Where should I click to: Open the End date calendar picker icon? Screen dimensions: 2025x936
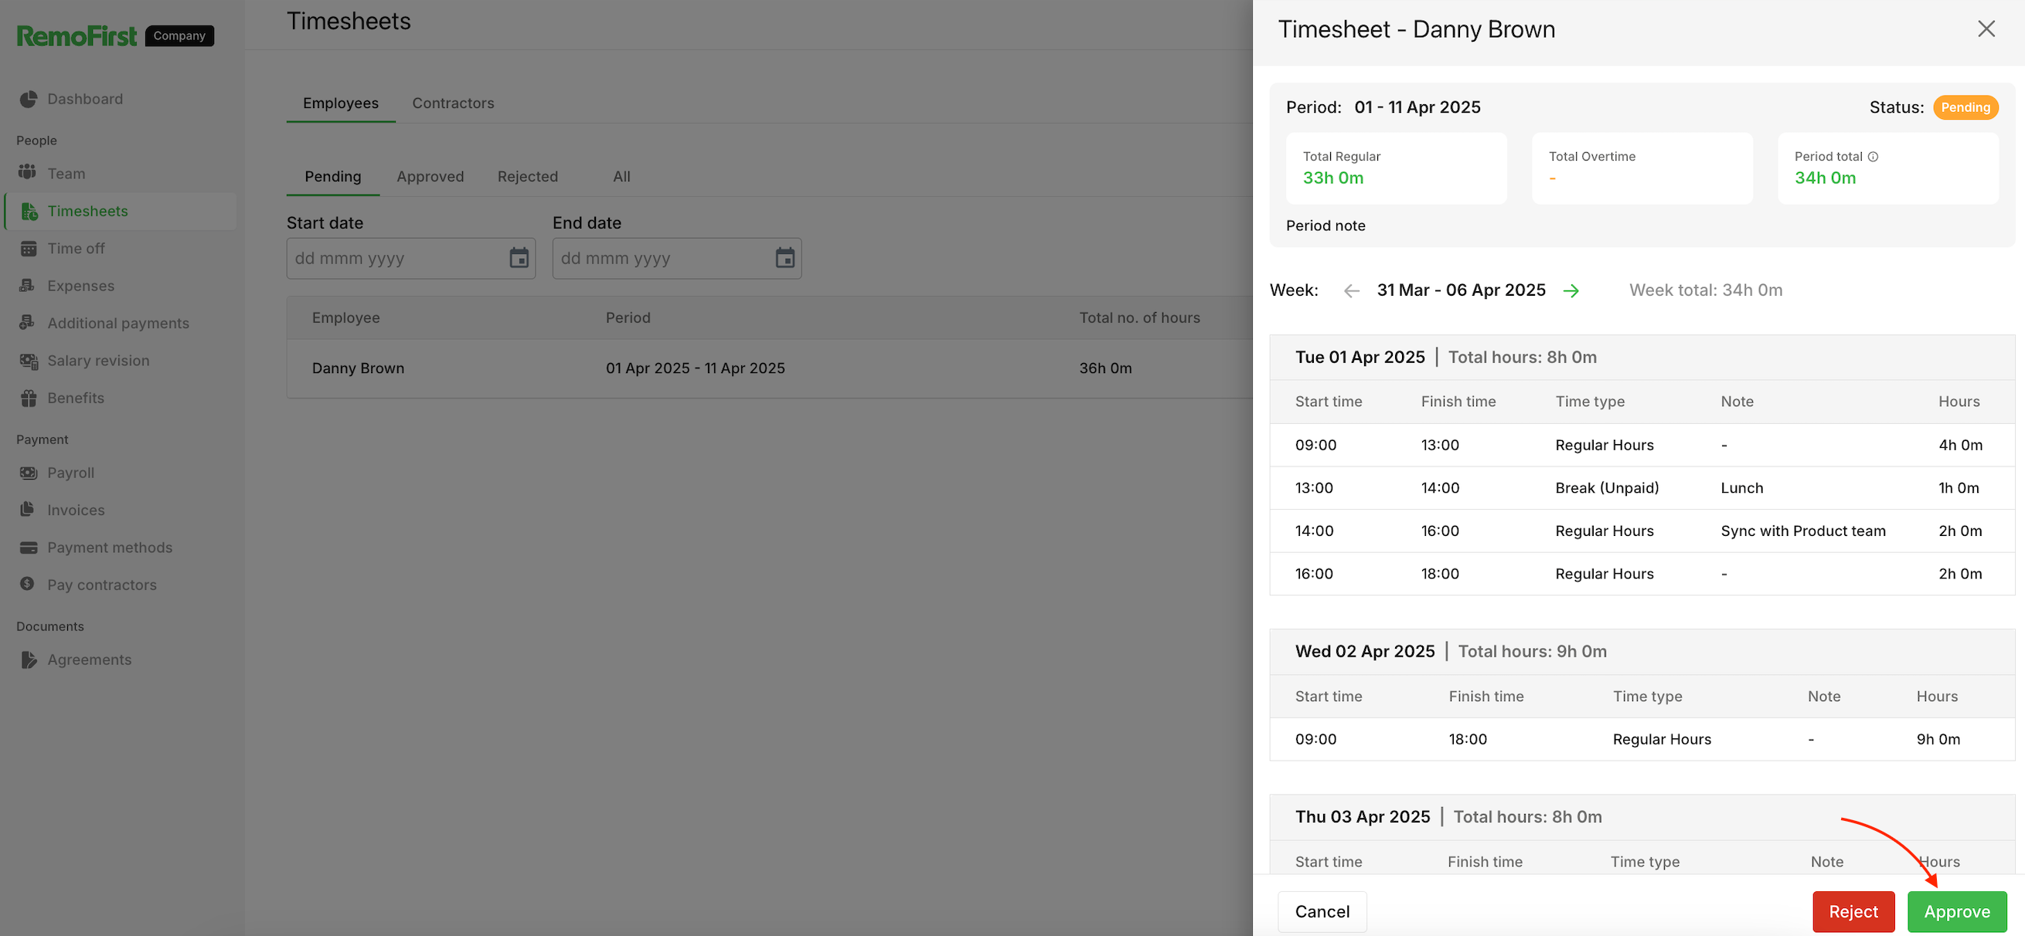(x=784, y=258)
